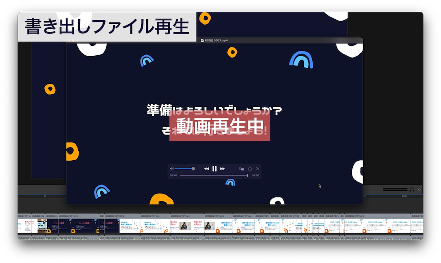Click the fast-forward icon in the video player
This screenshot has width=441, height=263.
pyautogui.click(x=222, y=168)
